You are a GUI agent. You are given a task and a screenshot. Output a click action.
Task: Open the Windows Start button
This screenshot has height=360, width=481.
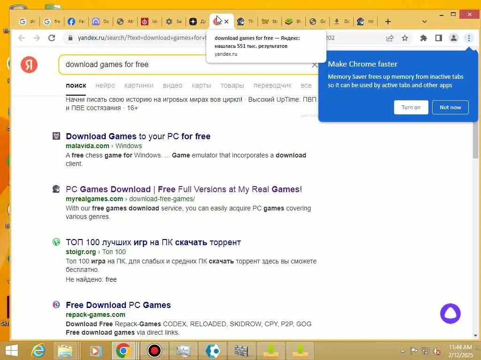point(12,350)
